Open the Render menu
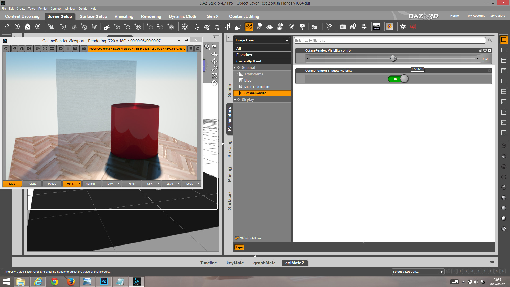Viewport: 510px width, 287px height. (x=42, y=9)
